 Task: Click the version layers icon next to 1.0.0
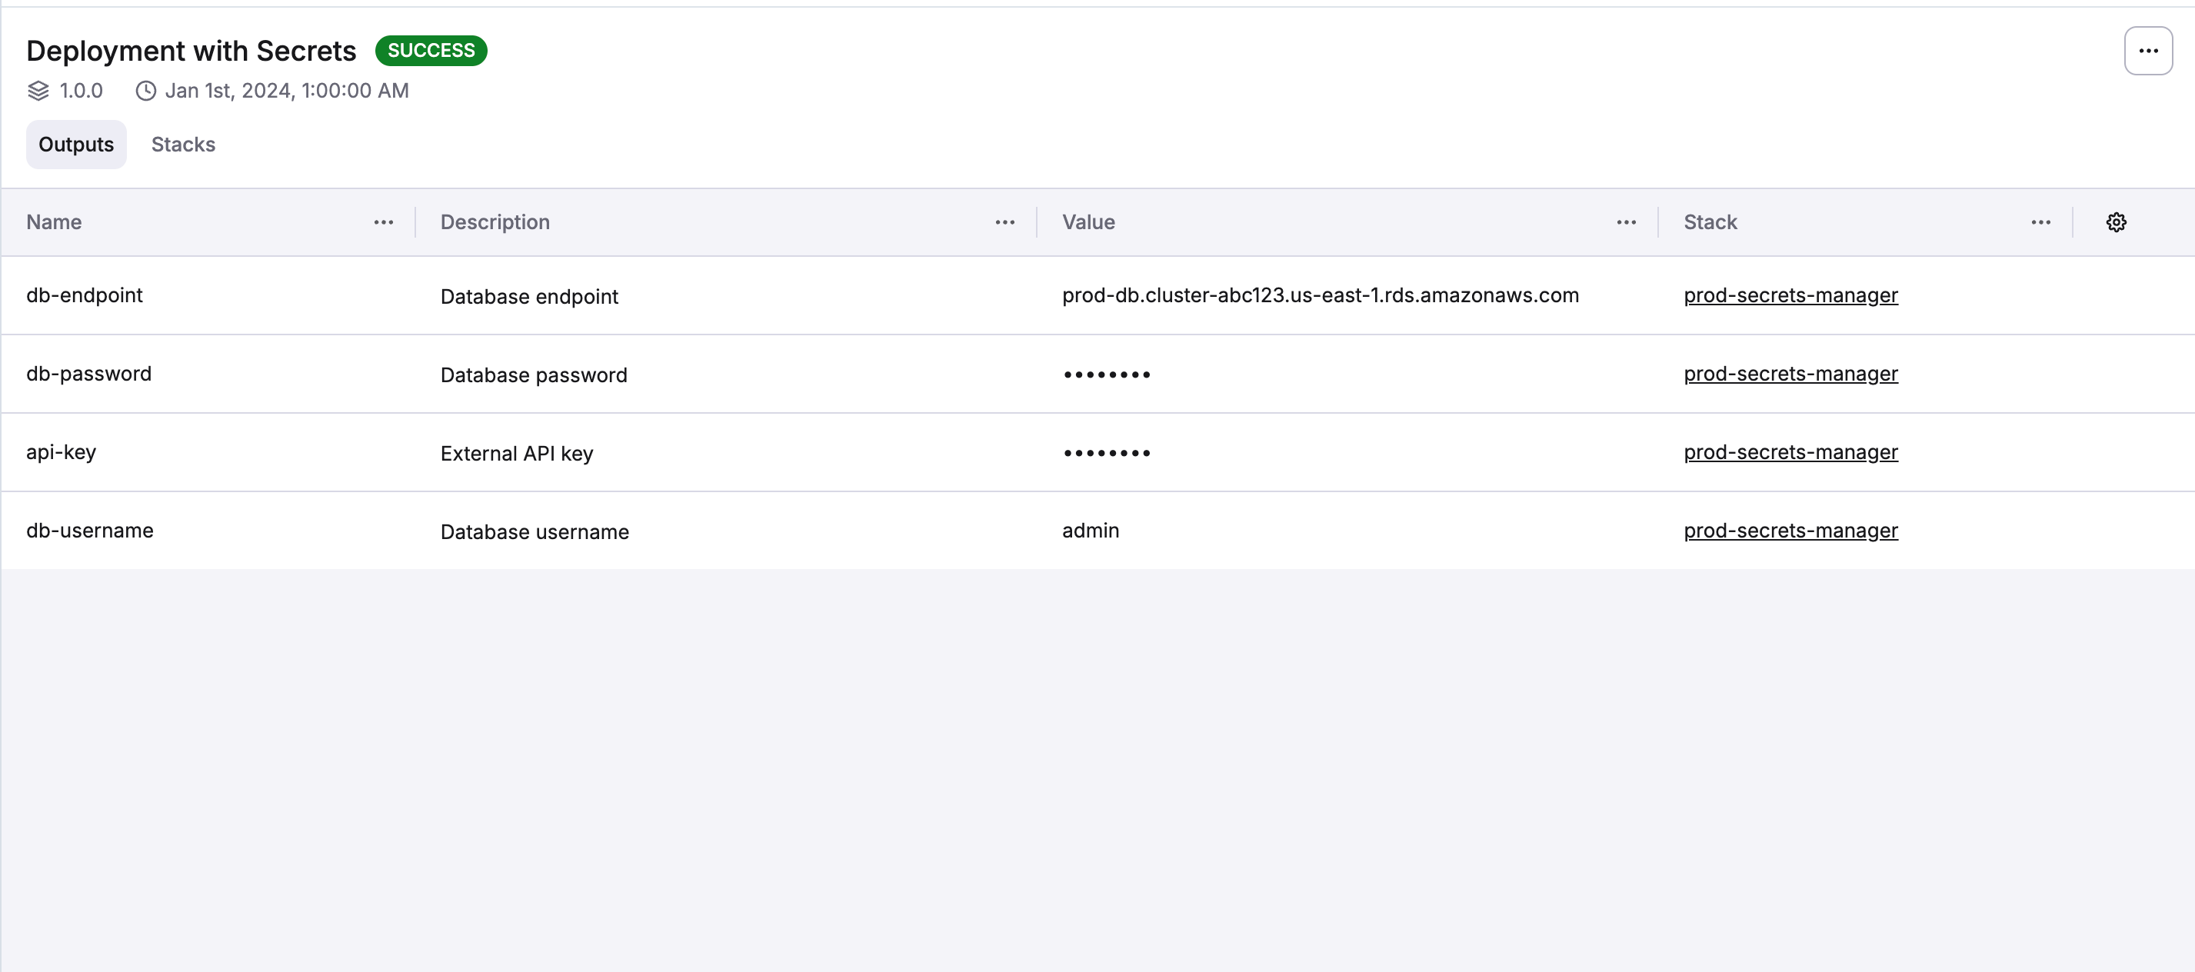38,90
